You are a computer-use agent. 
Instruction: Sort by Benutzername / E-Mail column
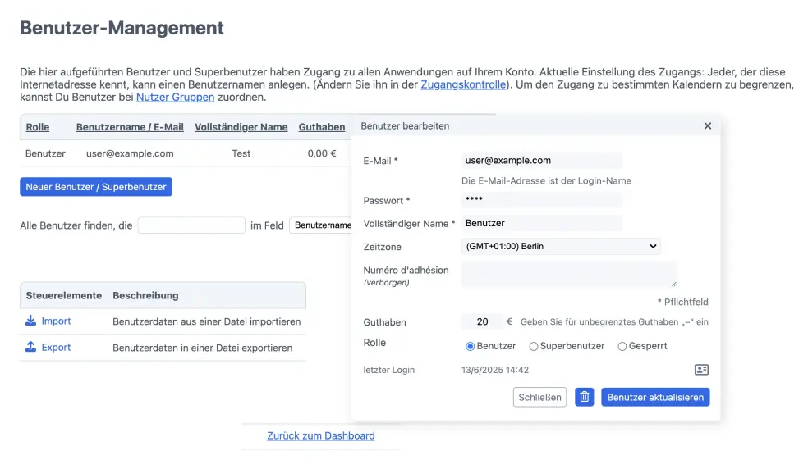130,127
